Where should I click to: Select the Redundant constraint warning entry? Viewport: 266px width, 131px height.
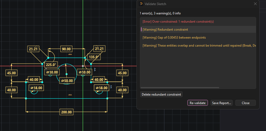(x=198, y=30)
